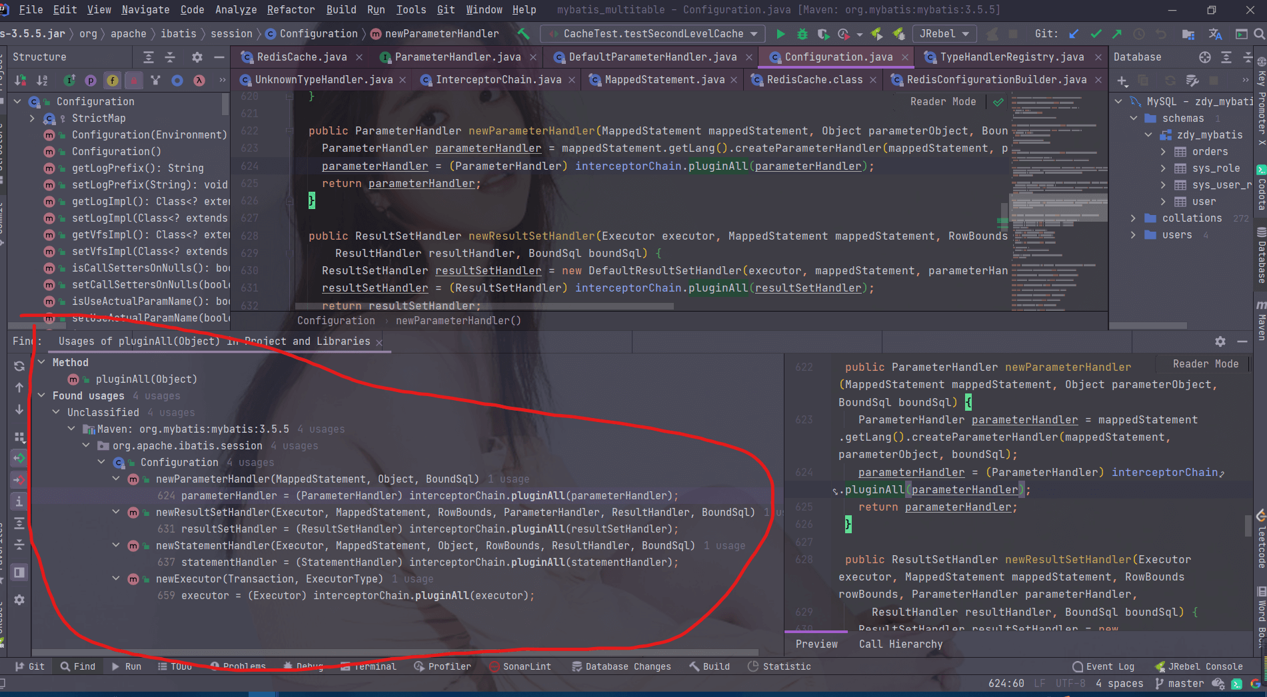This screenshot has height=697, width=1267.
Task: Rerun the Find Usages search
Action: click(19, 365)
